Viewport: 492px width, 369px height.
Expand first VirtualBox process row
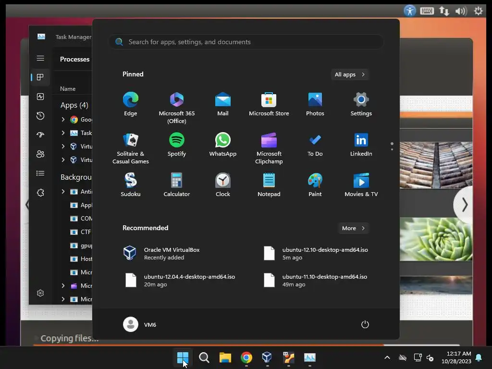pos(63,147)
